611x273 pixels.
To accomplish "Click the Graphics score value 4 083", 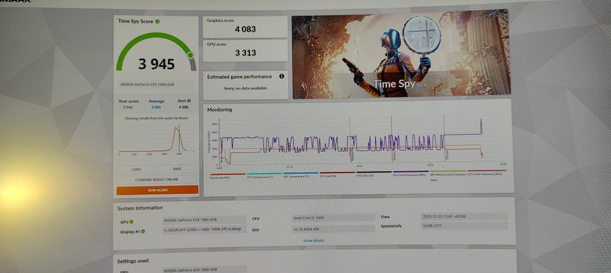I will click(x=245, y=29).
